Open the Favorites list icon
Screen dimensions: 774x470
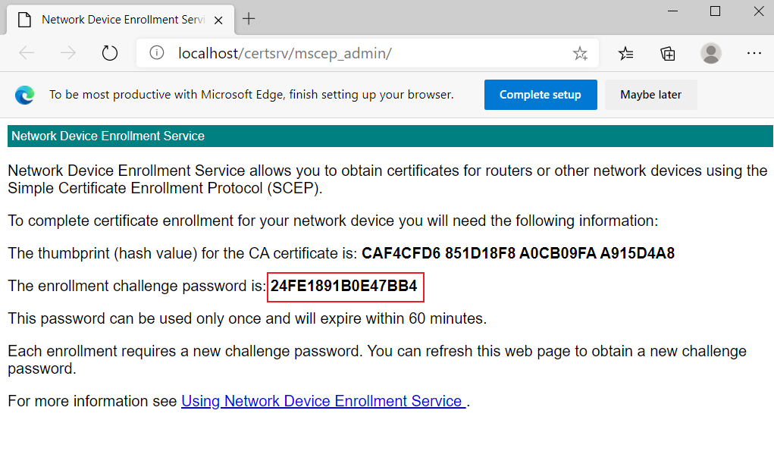[625, 53]
